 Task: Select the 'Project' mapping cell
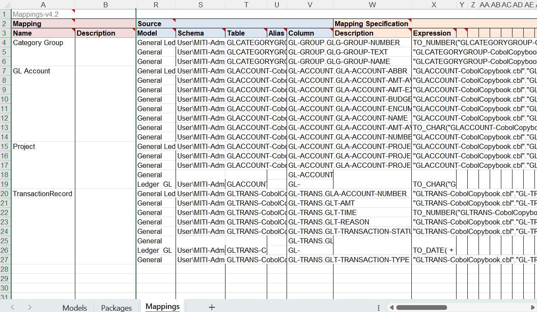click(x=43, y=146)
